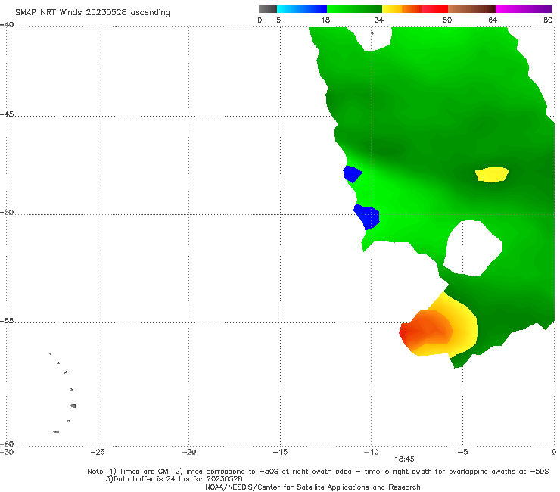Click the lower blue wind patch
560x492 pixels.
(367, 216)
